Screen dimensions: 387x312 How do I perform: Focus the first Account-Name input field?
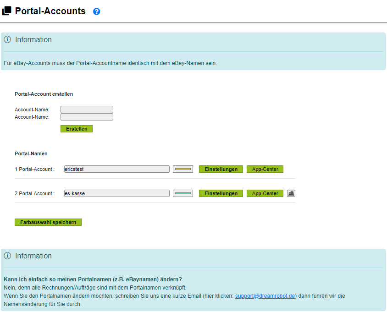point(87,109)
